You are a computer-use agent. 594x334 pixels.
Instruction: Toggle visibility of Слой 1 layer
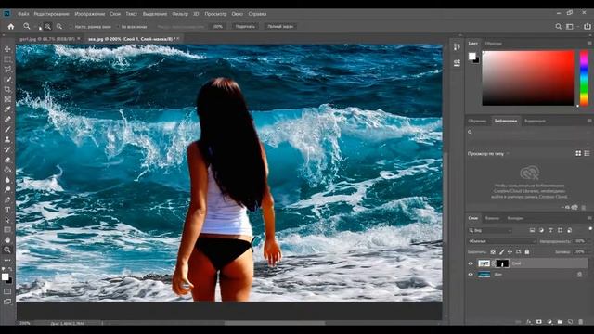point(471,263)
